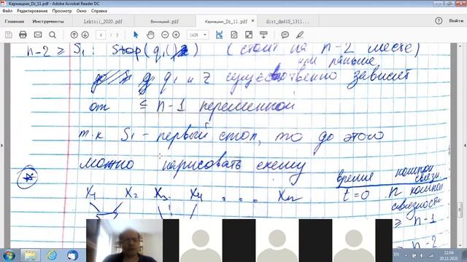Viewport: 467px width, 262px height.
Task: Click the EN language indicator
Action: (396, 255)
